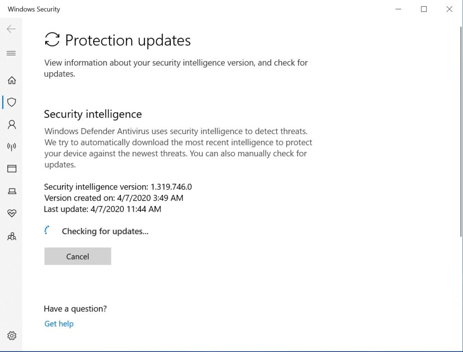Open Device performance & health heart icon
Screen dimensions: 463x352
12,213
